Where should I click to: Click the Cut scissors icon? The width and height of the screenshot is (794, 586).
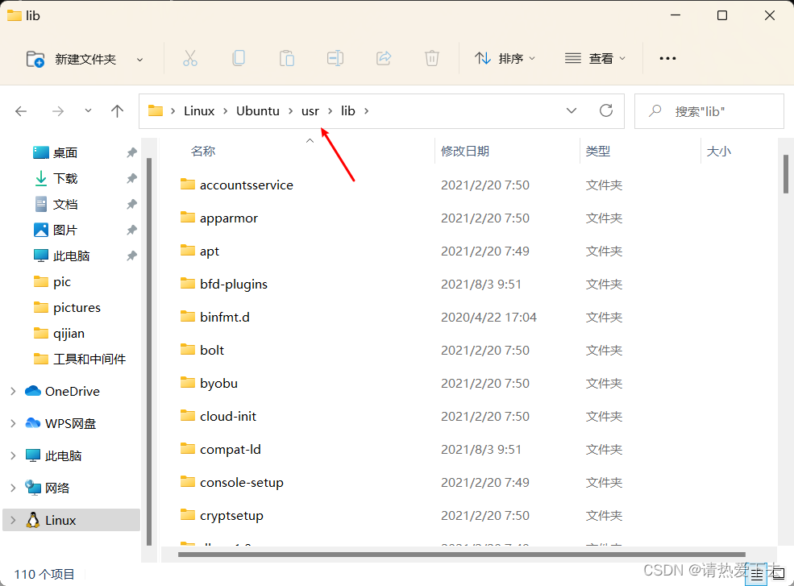coord(190,59)
